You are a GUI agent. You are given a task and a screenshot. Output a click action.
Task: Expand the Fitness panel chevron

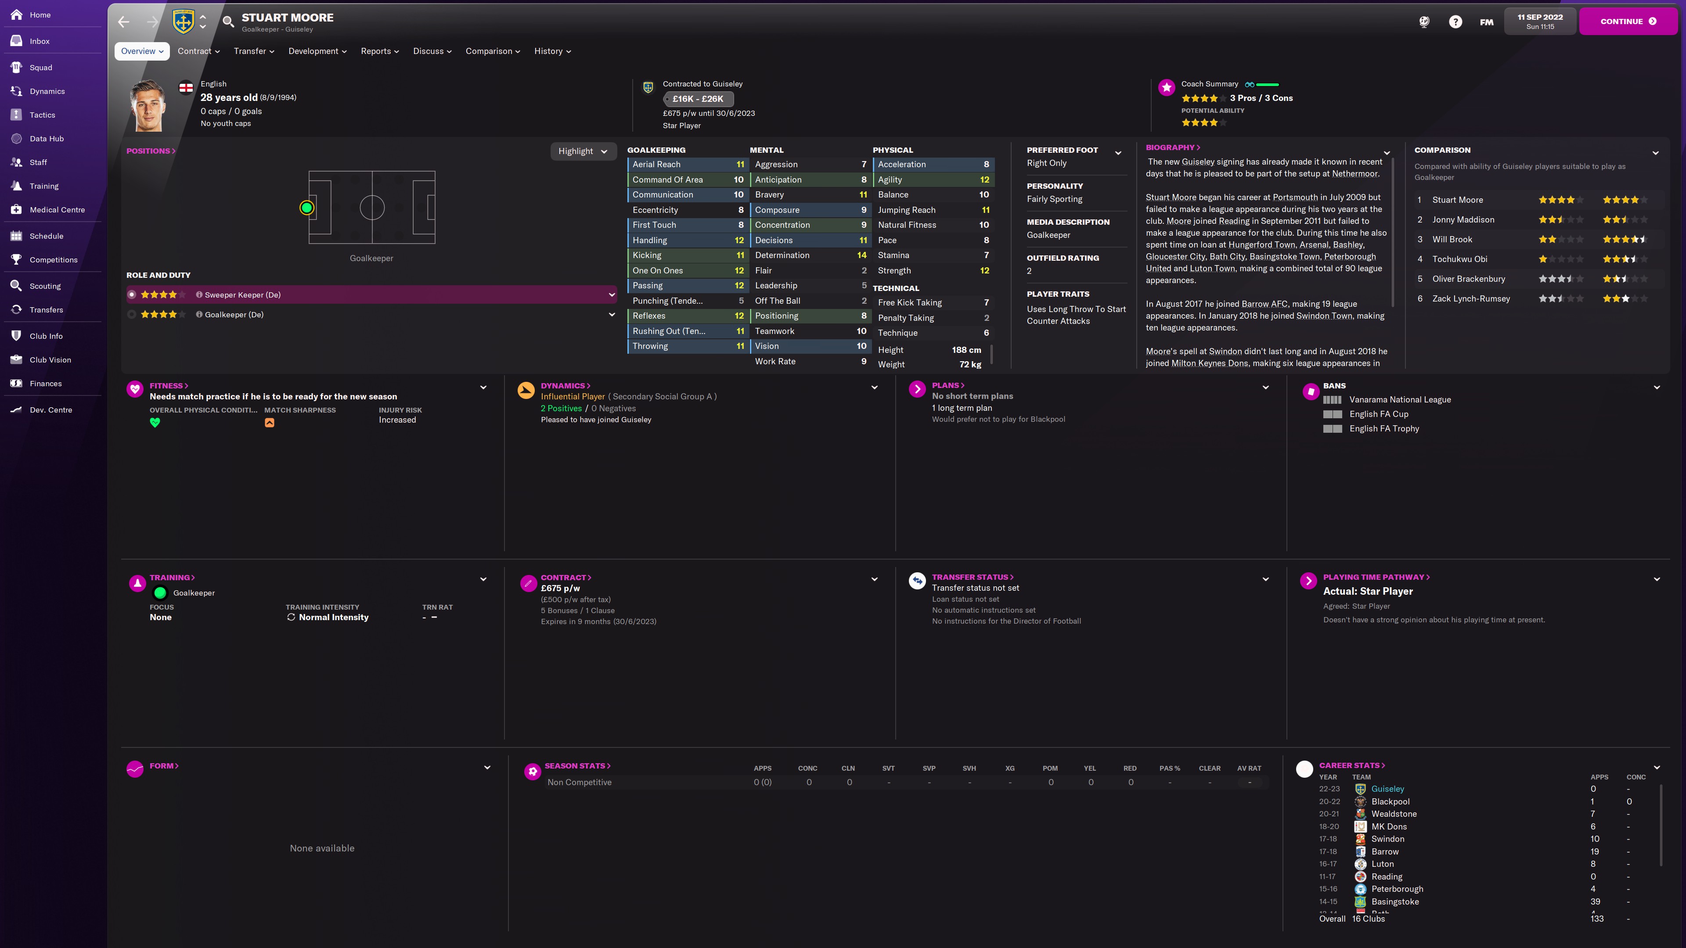[483, 387]
